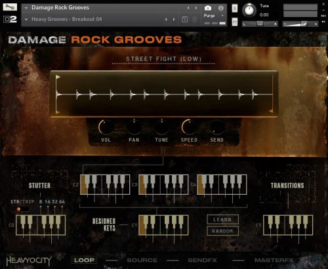This screenshot has height=269, width=328.
Task: Go to previous snapshot arrow beside Breakout 04
Action: tap(166, 19)
